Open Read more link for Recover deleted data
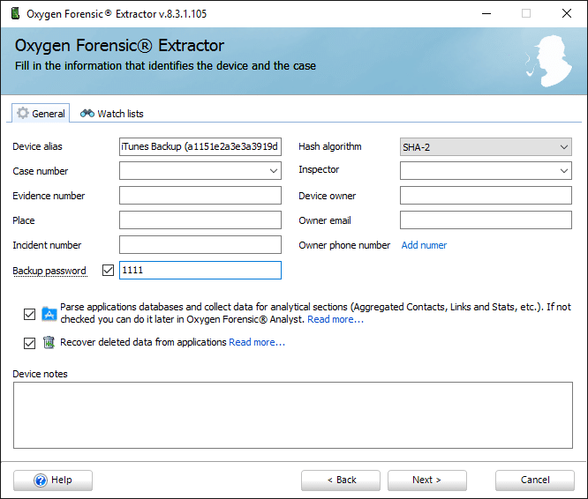Screen dimensions: 588x499 pyautogui.click(x=257, y=342)
